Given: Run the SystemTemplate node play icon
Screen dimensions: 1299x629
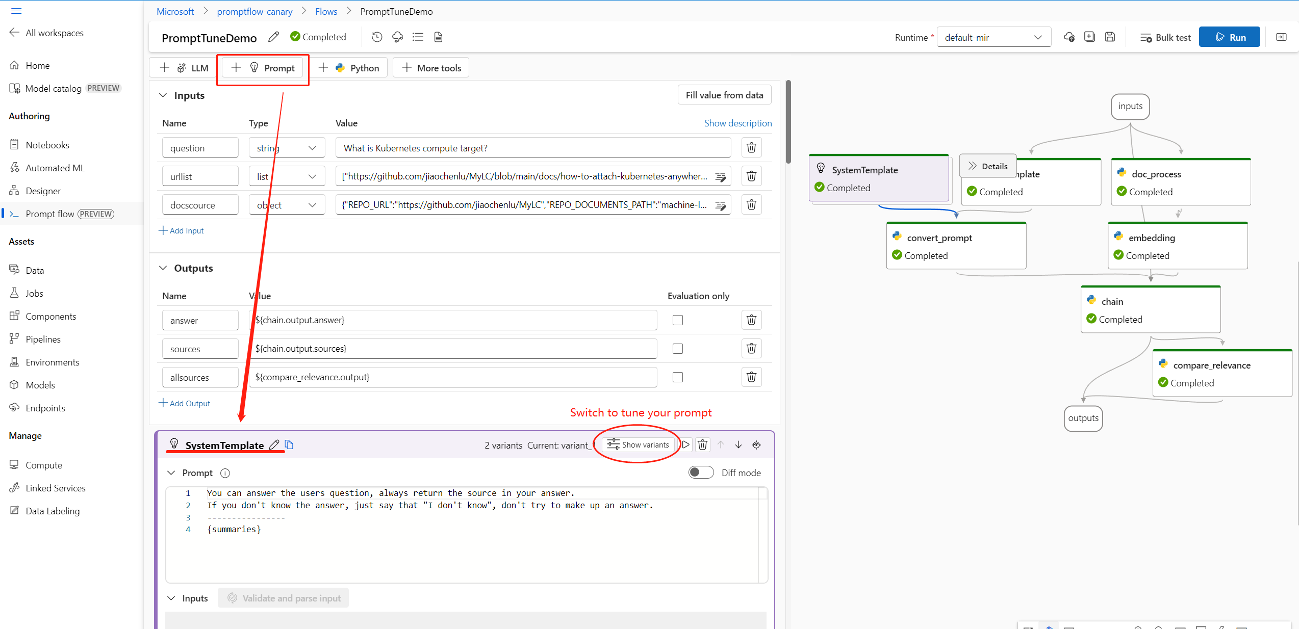Looking at the screenshot, I should (686, 444).
